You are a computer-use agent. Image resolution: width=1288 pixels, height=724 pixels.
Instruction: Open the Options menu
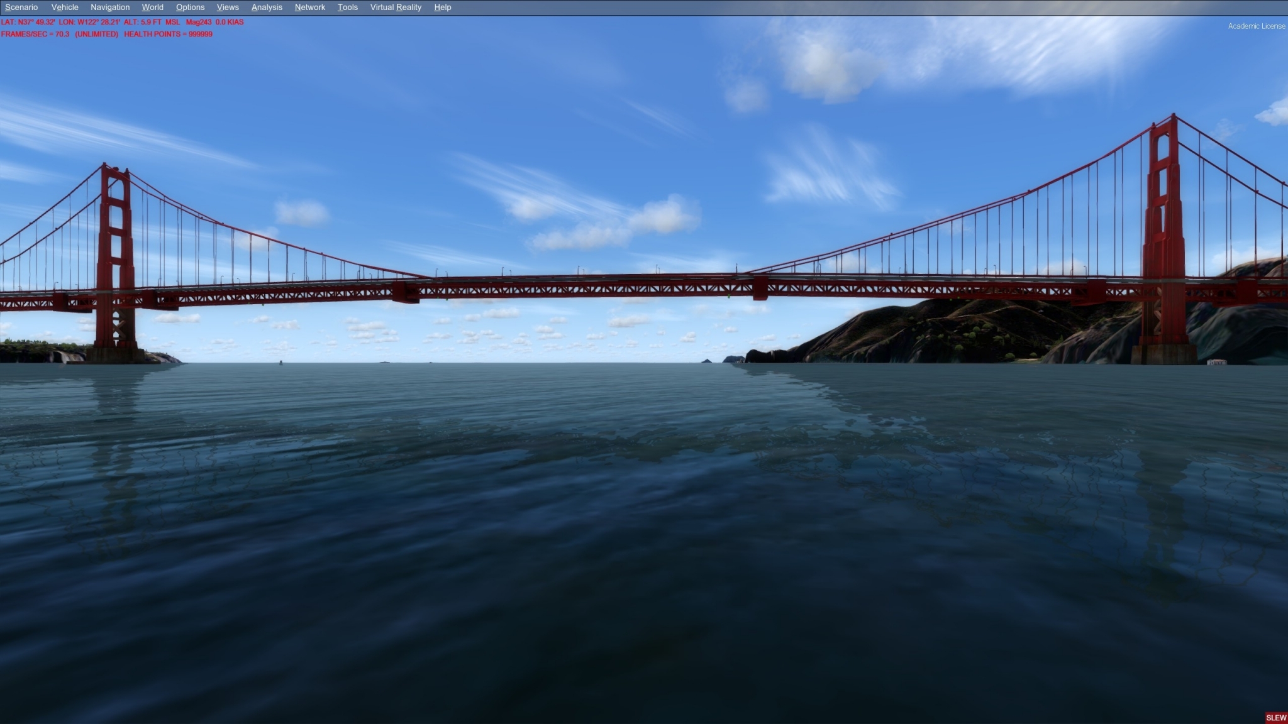190,8
